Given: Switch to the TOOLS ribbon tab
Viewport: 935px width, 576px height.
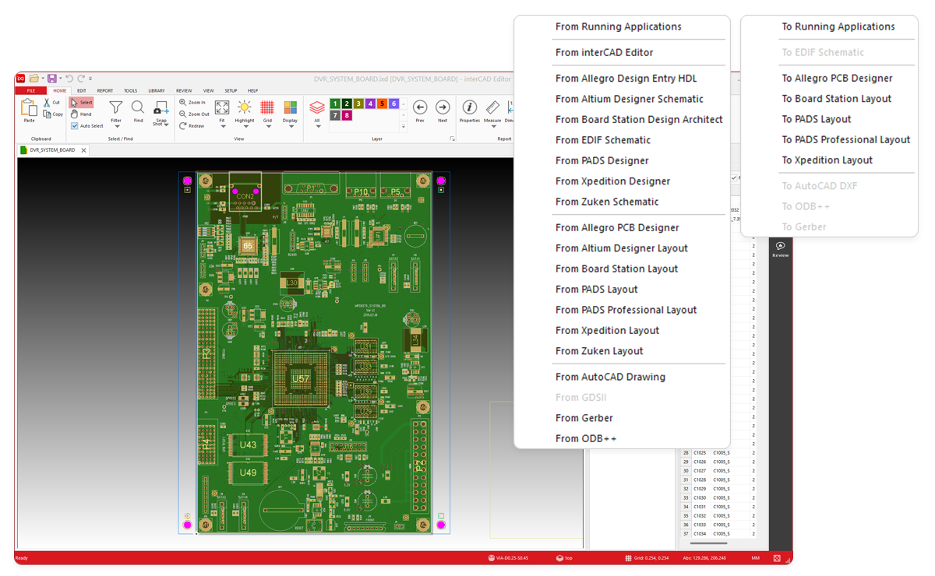Looking at the screenshot, I should pyautogui.click(x=130, y=91).
